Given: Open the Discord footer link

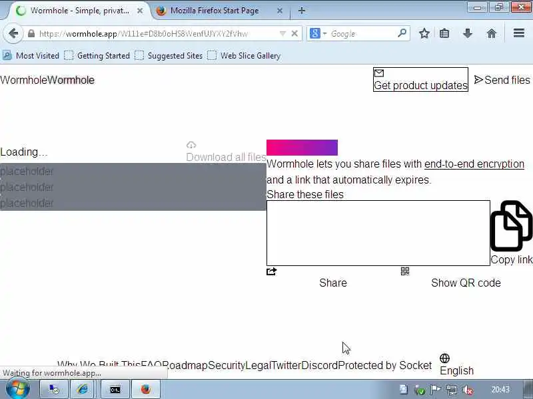Looking at the screenshot, I should [320, 365].
